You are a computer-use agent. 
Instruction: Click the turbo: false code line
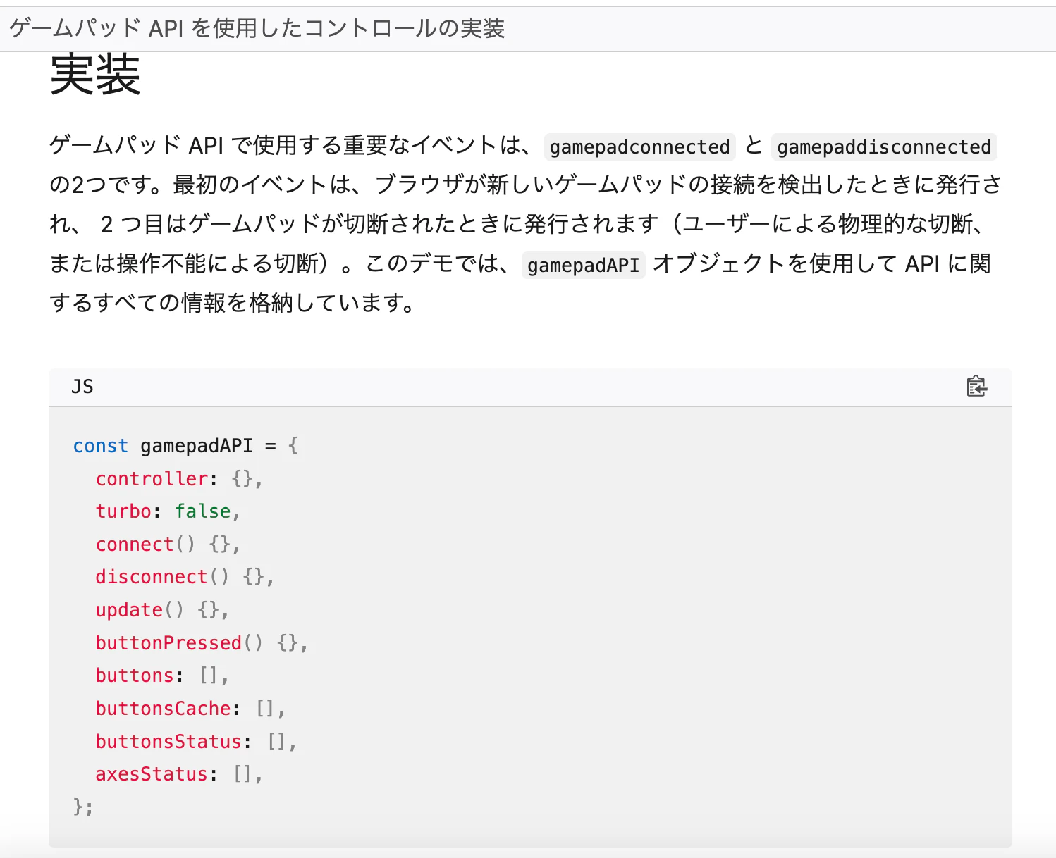168,511
